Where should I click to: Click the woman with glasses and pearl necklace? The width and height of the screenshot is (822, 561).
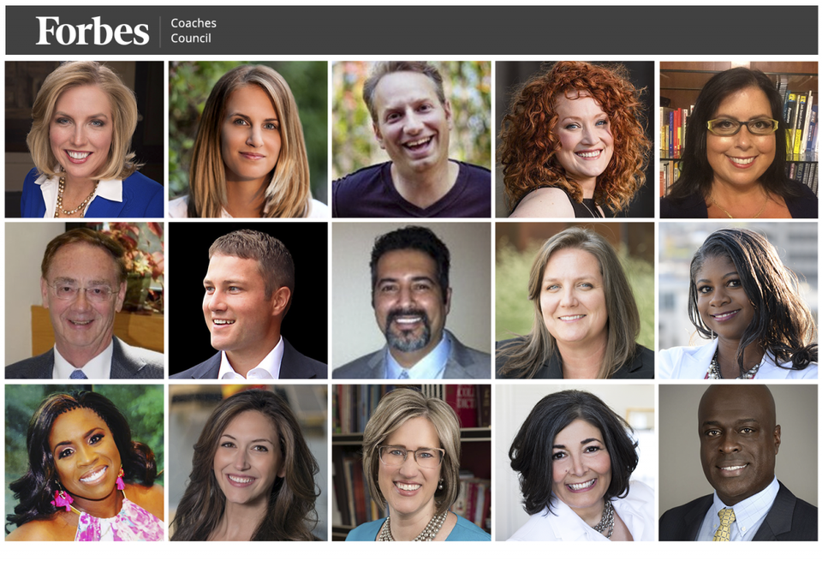(x=412, y=463)
